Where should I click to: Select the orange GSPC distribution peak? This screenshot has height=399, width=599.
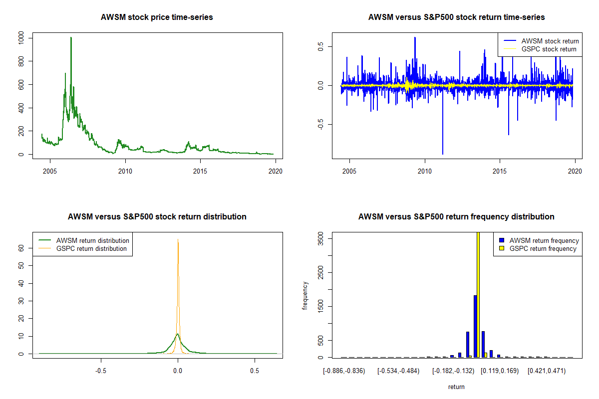point(178,240)
